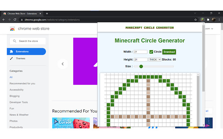Go to previous carousel slide
Image resolution: width=223 pixels, height=139 pixels.
tap(63, 64)
